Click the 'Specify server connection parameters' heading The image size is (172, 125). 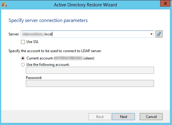[x=48, y=20]
